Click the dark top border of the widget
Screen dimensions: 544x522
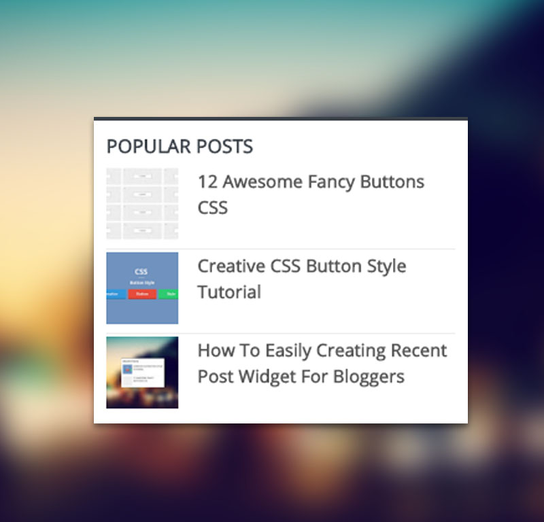point(280,119)
